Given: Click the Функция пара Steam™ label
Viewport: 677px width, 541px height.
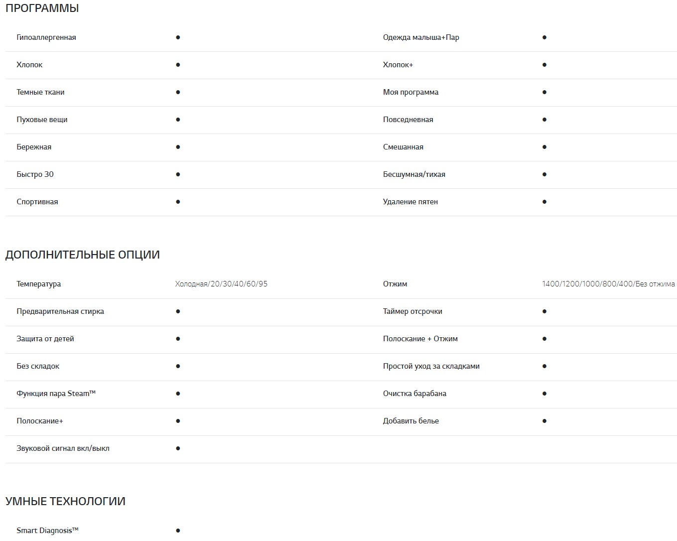Looking at the screenshot, I should (x=56, y=394).
